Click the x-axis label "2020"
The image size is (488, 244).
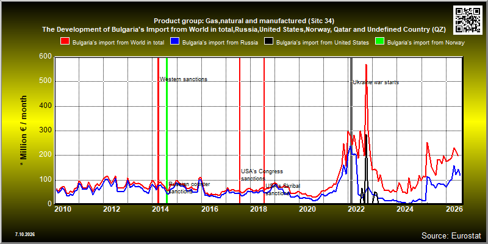307,209
